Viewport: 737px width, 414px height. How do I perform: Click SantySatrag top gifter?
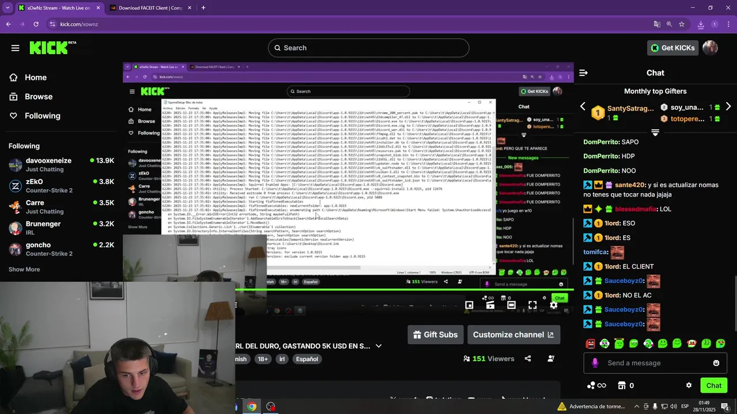630,109
